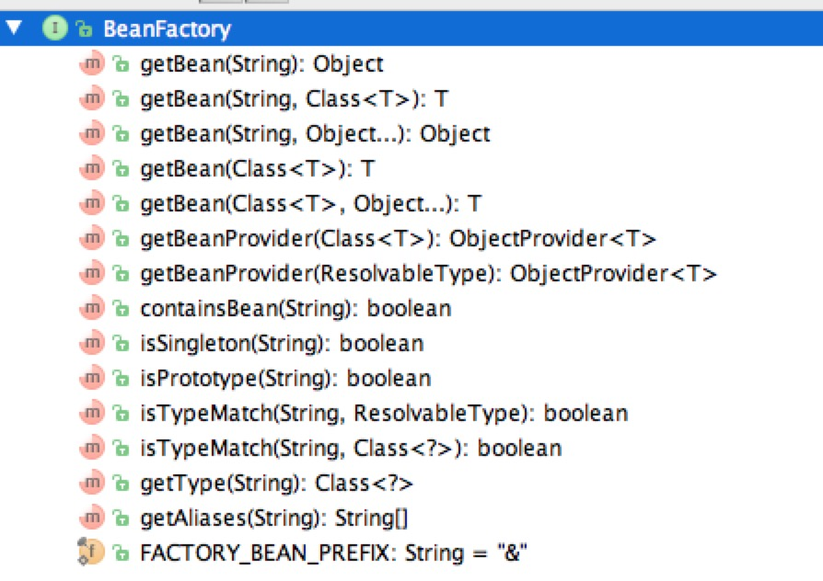Select getBean(Class<T>): T entry
This screenshot has height=581, width=823.
tap(258, 169)
